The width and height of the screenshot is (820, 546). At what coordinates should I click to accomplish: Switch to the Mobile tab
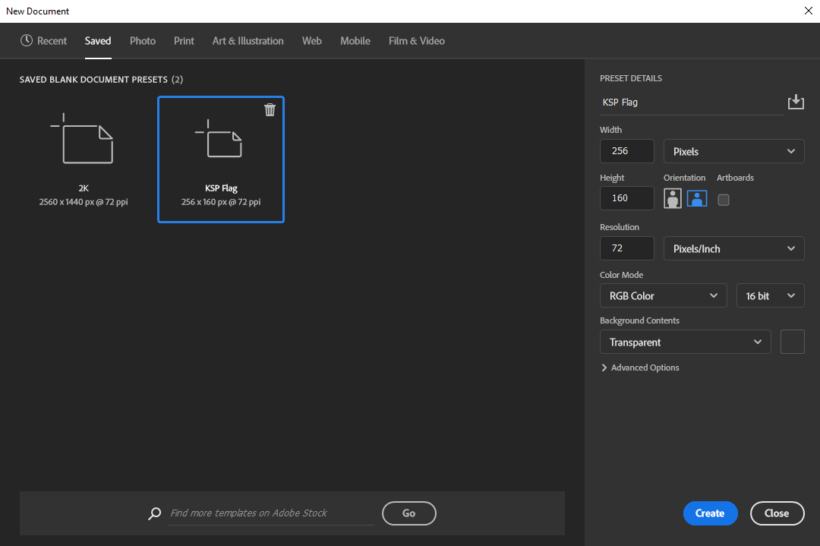(x=355, y=41)
